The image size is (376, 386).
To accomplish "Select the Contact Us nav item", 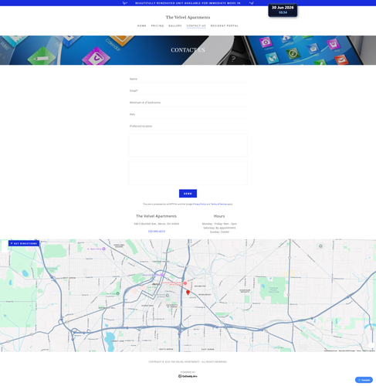I will 196,25.
